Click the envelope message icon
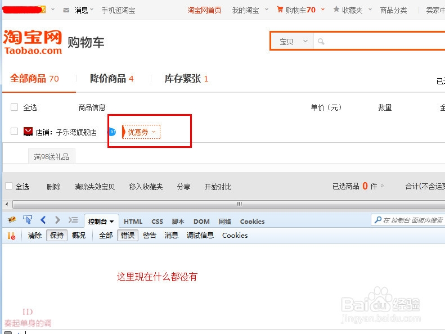The height and width of the screenshot is (334, 445). [66, 10]
